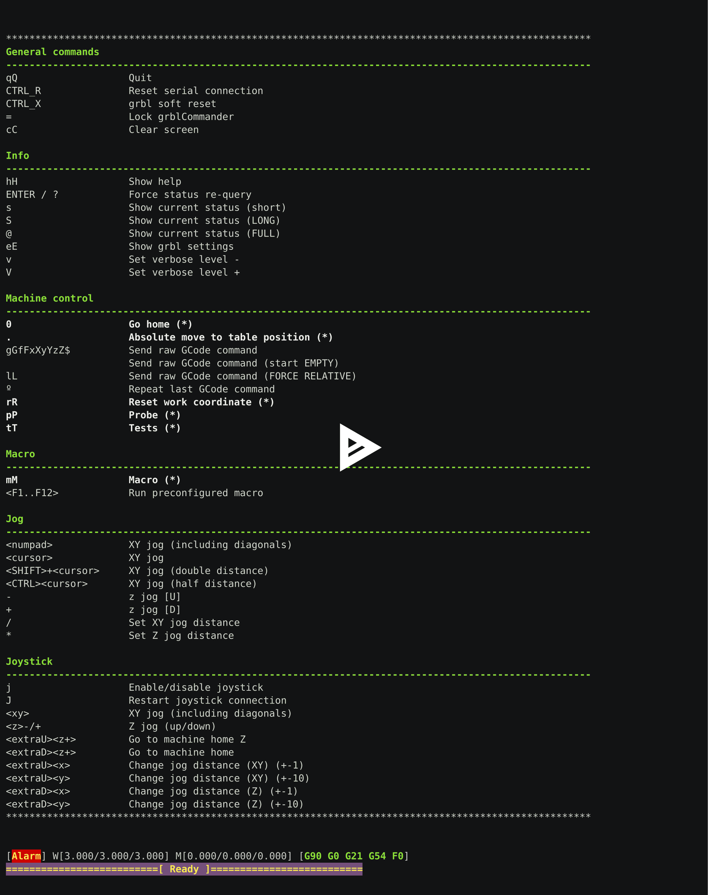Click the 'General commands' heading

click(53, 52)
